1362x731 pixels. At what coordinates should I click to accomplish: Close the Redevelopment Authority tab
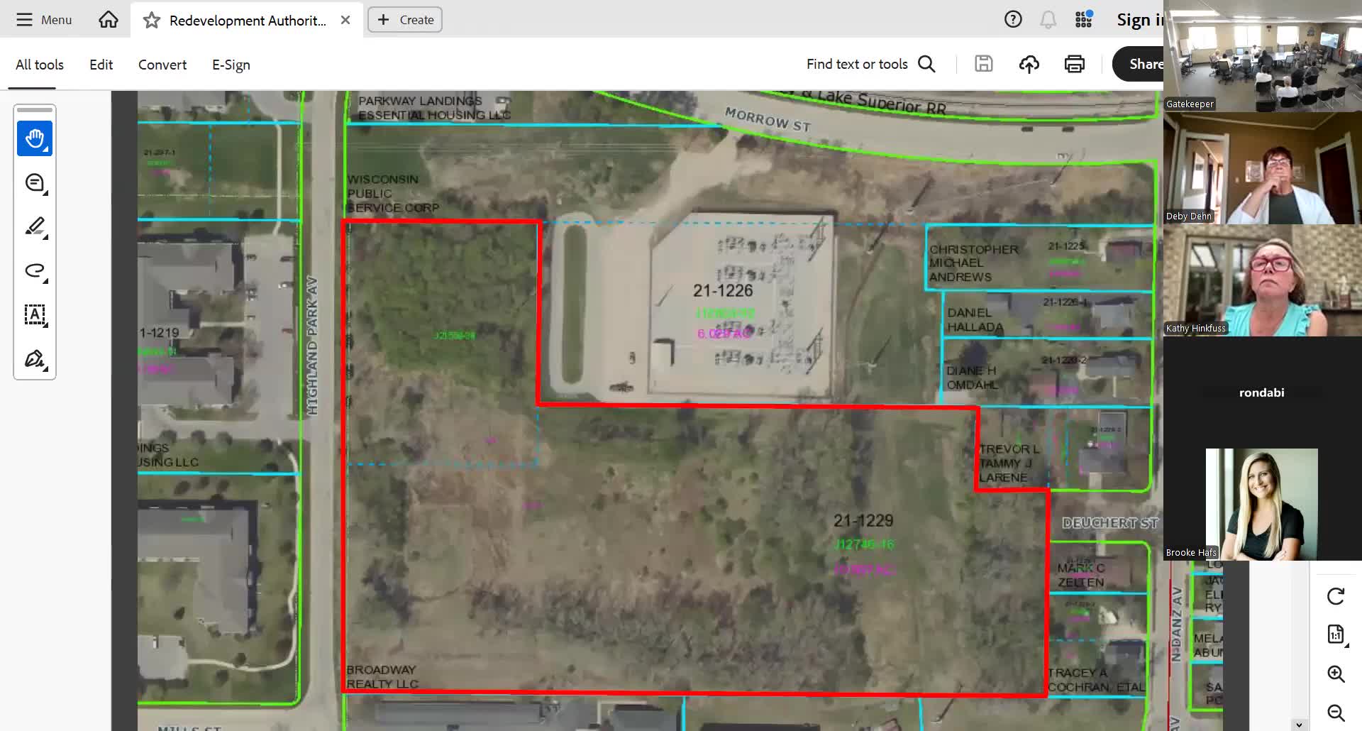[x=345, y=20]
